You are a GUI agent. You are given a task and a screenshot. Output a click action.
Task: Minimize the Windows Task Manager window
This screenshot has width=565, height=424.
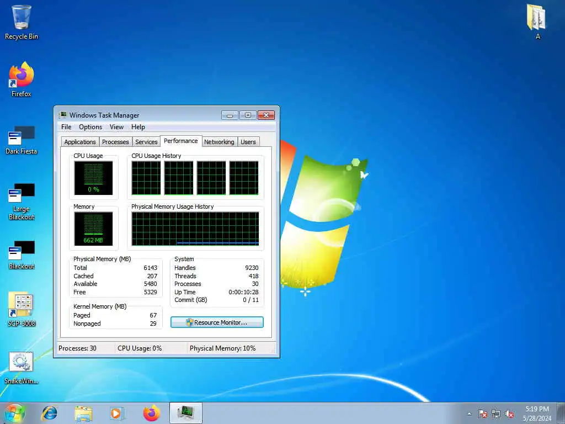[x=230, y=115]
